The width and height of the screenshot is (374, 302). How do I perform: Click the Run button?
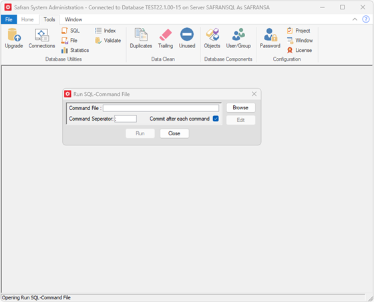[140, 133]
